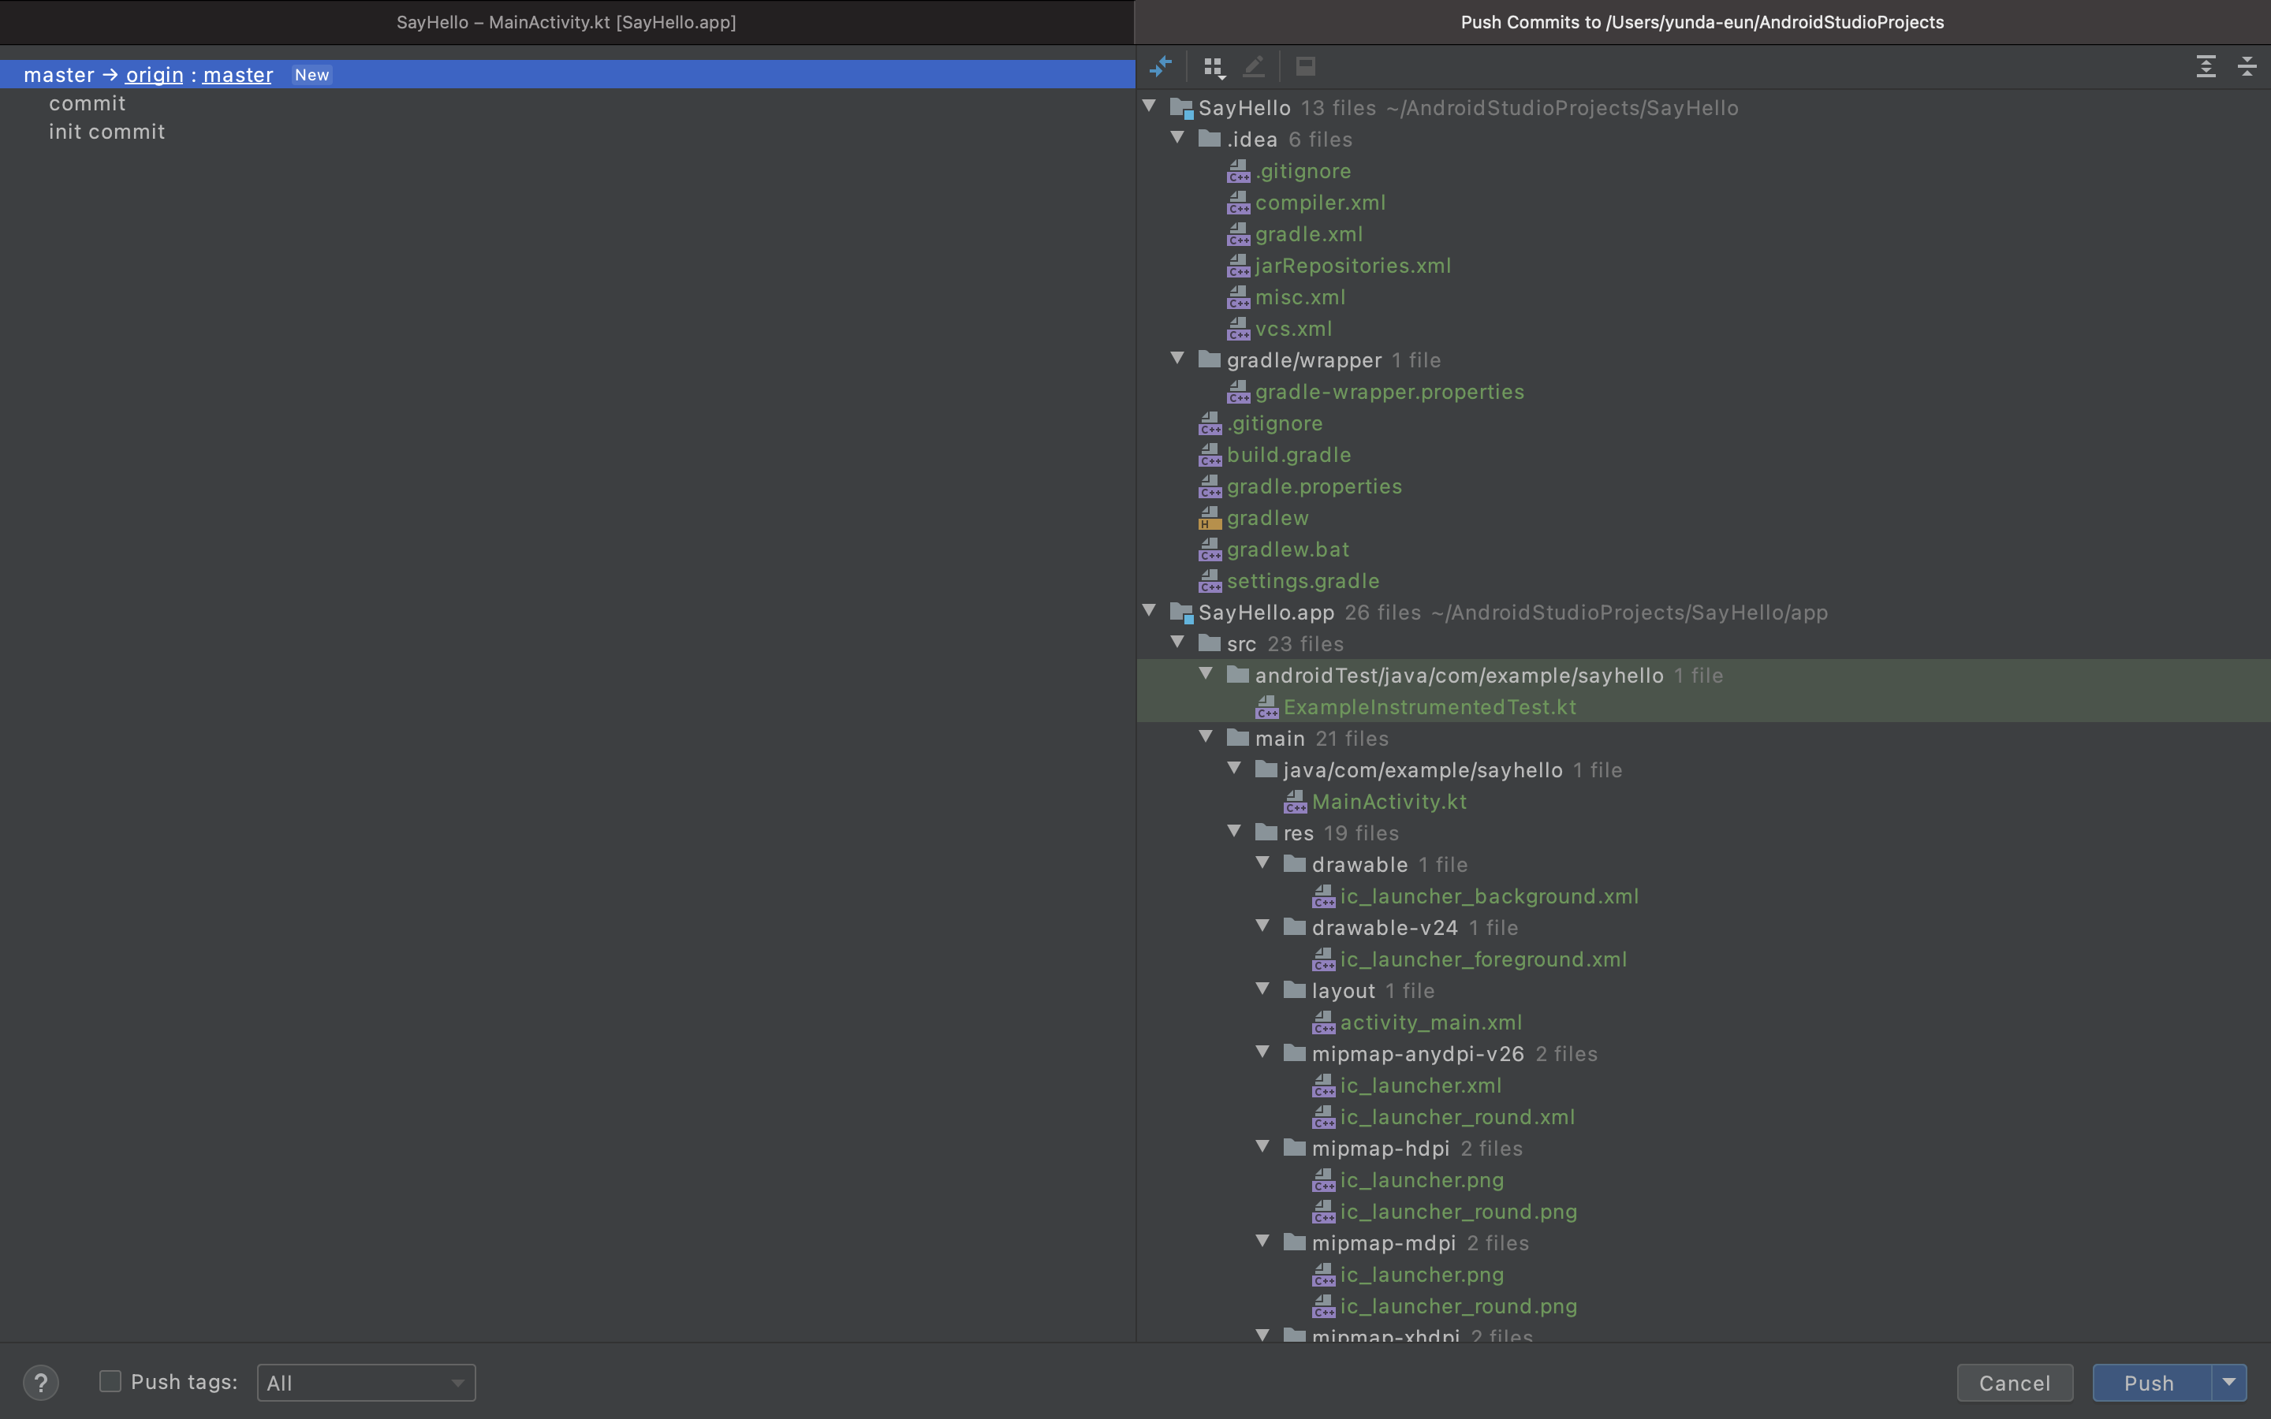Open the Push button dropdown arrow
Screen dimensions: 2271x1419
2228,1383
